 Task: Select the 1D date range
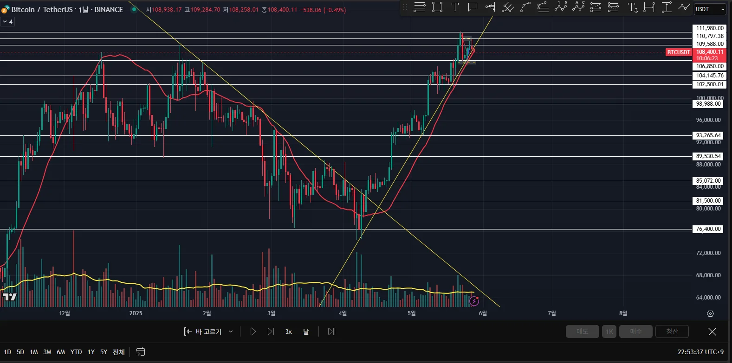point(7,352)
